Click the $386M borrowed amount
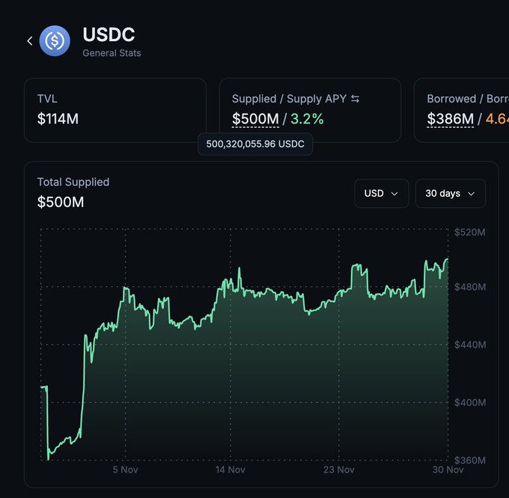This screenshot has height=498, width=509. [x=450, y=119]
